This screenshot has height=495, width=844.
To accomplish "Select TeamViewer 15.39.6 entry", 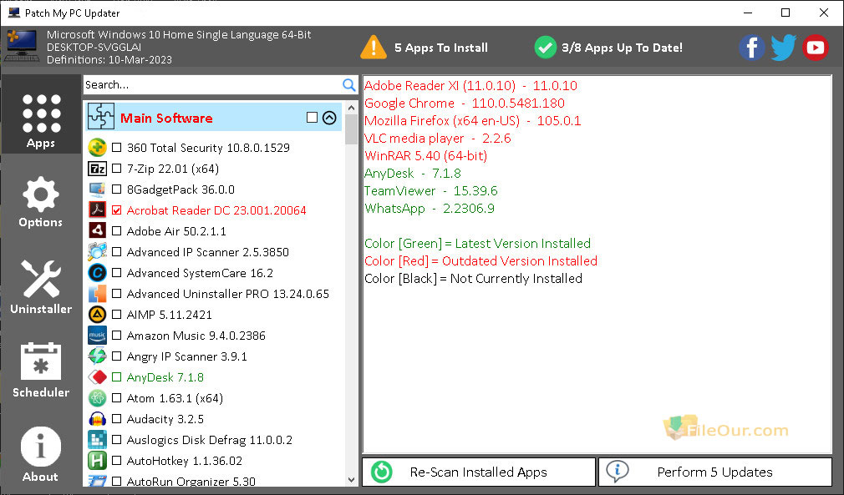I will (431, 191).
